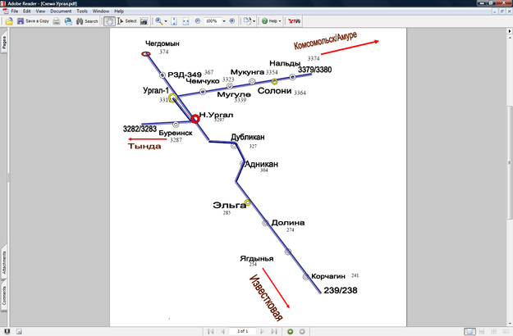Open the Help button dropdown arrow

pyautogui.click(x=280, y=21)
